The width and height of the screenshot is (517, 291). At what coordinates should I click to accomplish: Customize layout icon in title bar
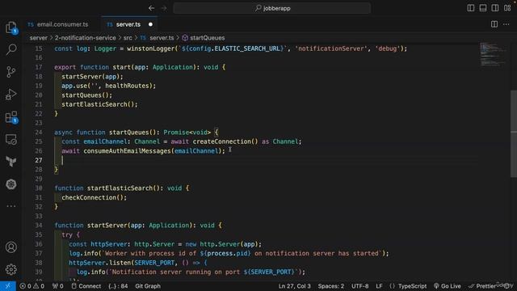507,8
